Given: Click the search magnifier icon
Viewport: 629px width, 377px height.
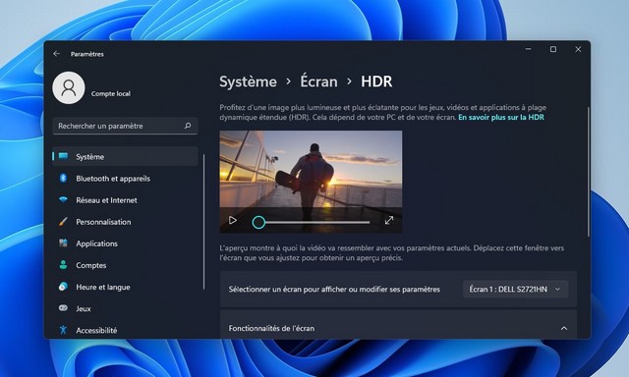Looking at the screenshot, I should [188, 126].
